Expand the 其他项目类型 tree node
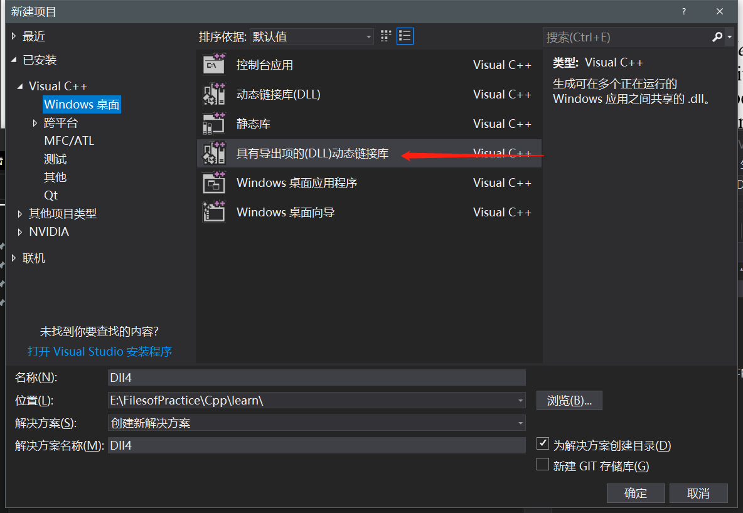This screenshot has height=513, width=743. pos(20,214)
